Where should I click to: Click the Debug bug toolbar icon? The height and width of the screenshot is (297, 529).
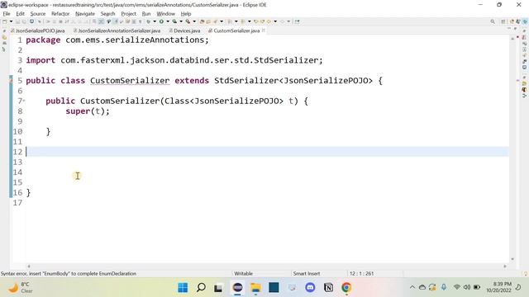[x=149, y=21]
